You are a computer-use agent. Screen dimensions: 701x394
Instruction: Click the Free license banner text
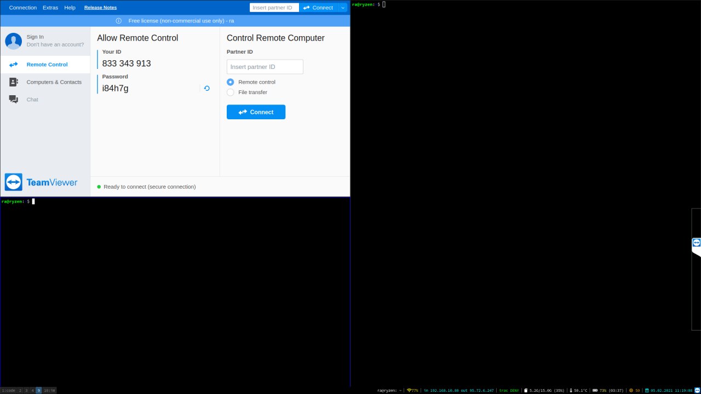pos(181,21)
